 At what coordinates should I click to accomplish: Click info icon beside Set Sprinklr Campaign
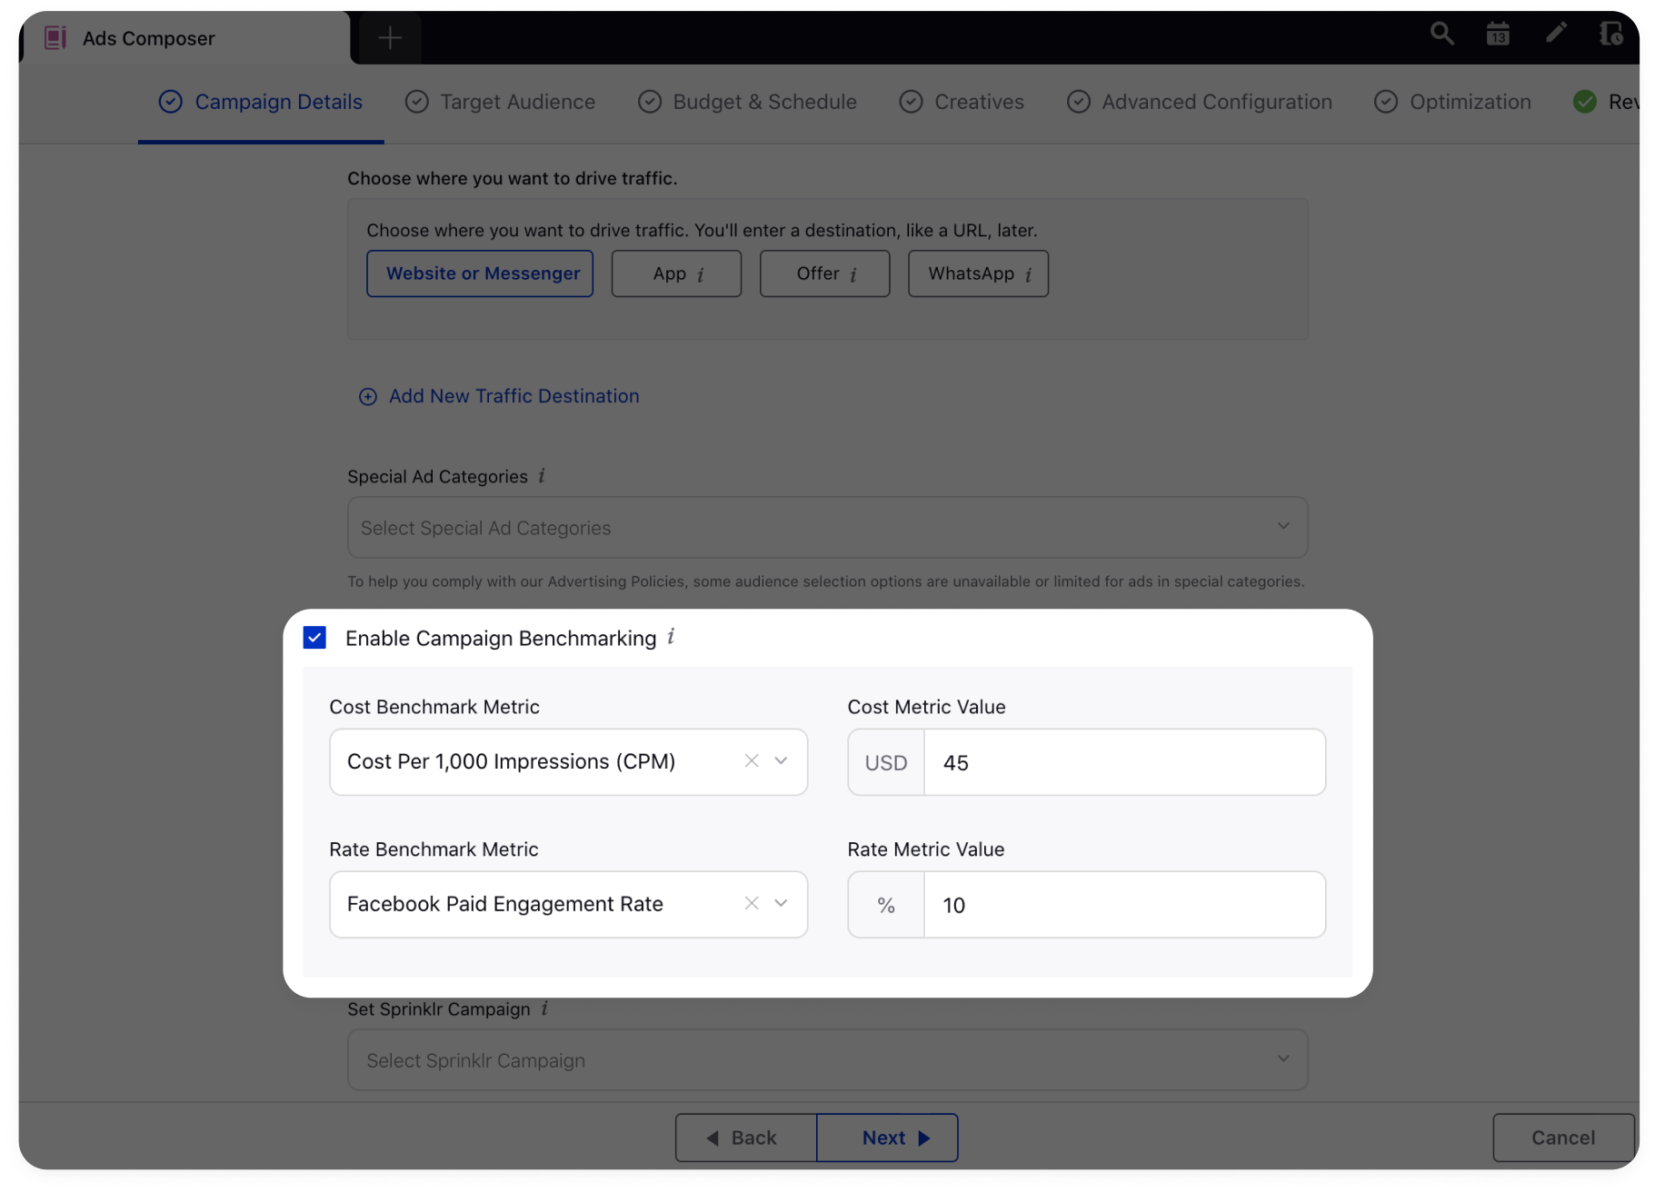[544, 1008]
